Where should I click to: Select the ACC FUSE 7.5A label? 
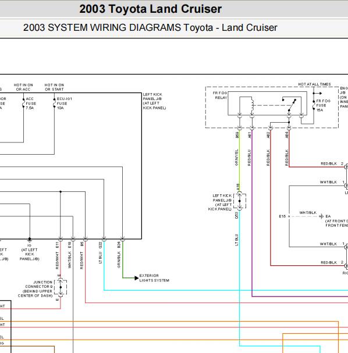(x=31, y=104)
